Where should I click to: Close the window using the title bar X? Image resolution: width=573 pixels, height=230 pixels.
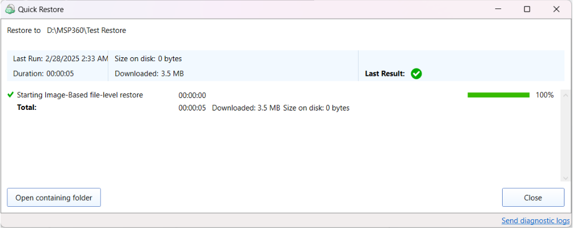coord(557,9)
